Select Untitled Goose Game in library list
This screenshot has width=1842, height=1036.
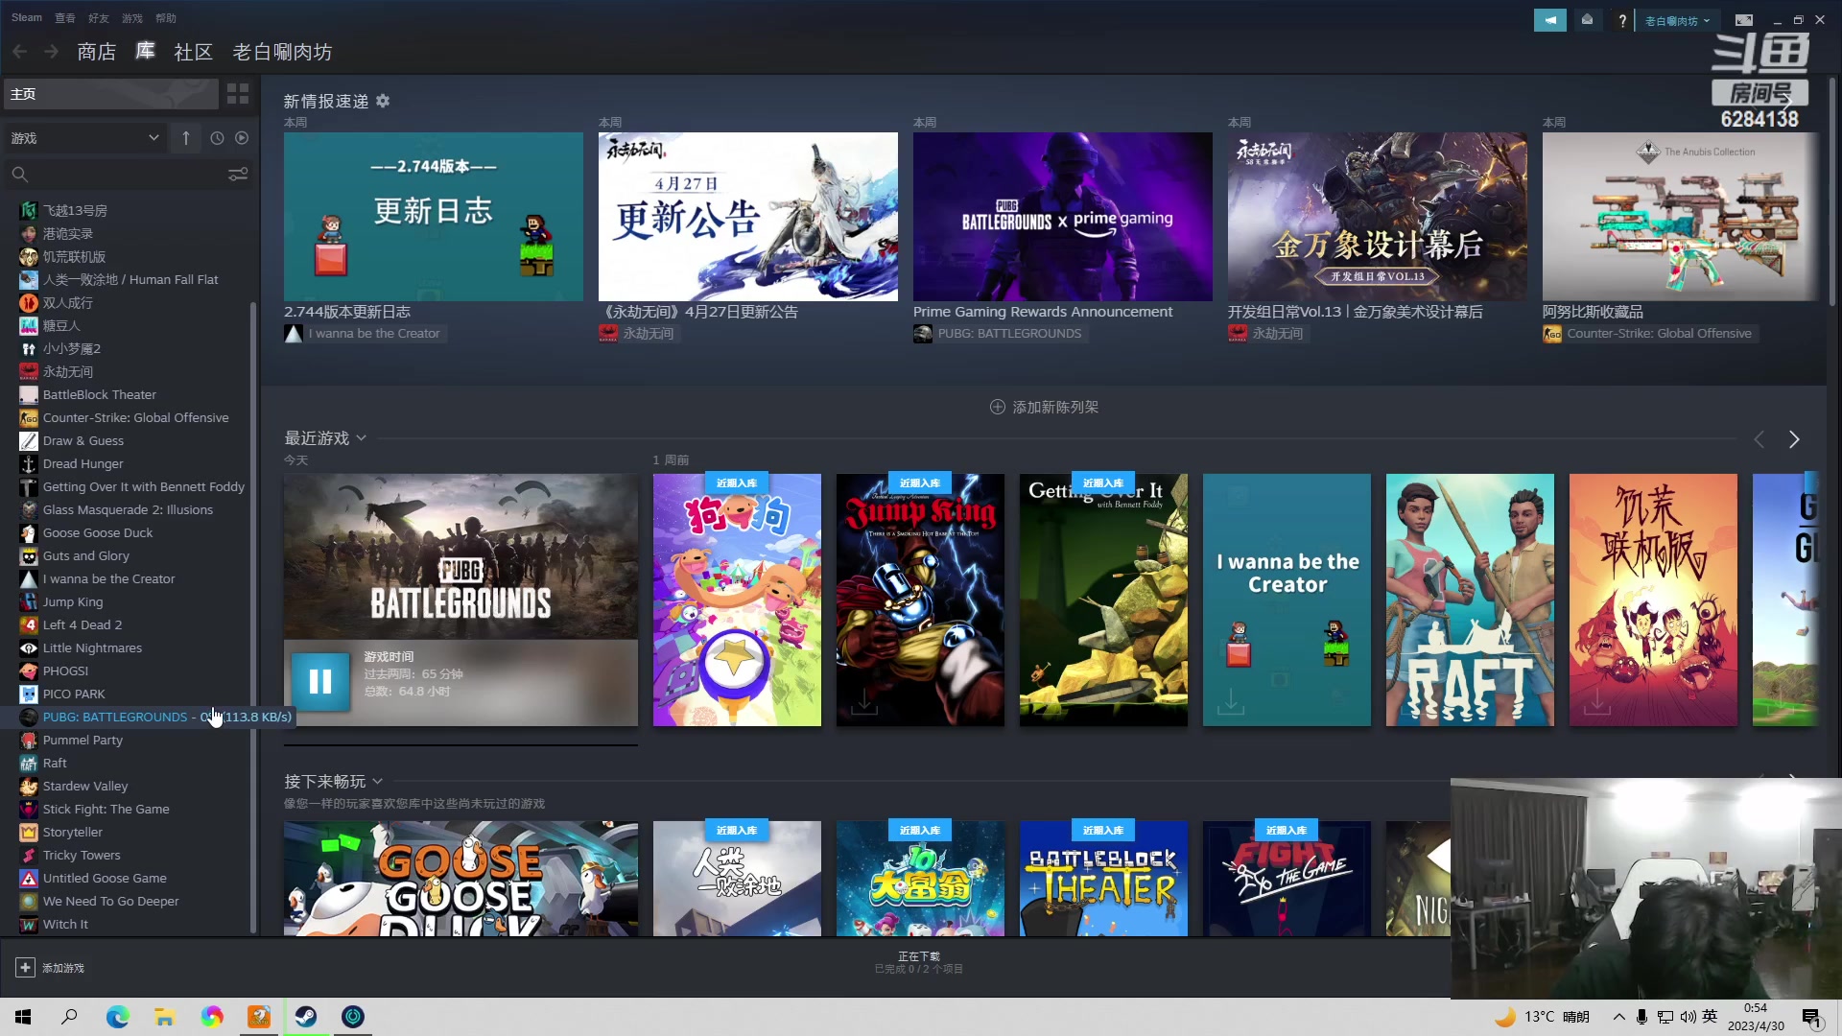(105, 878)
